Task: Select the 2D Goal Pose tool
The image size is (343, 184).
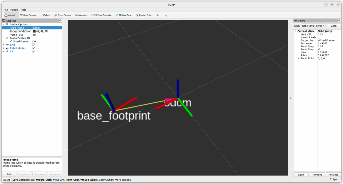Action: pyautogui.click(x=124, y=15)
